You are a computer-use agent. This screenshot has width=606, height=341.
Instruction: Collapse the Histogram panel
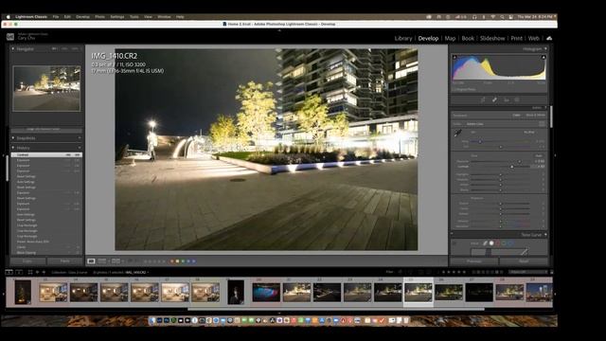point(545,49)
